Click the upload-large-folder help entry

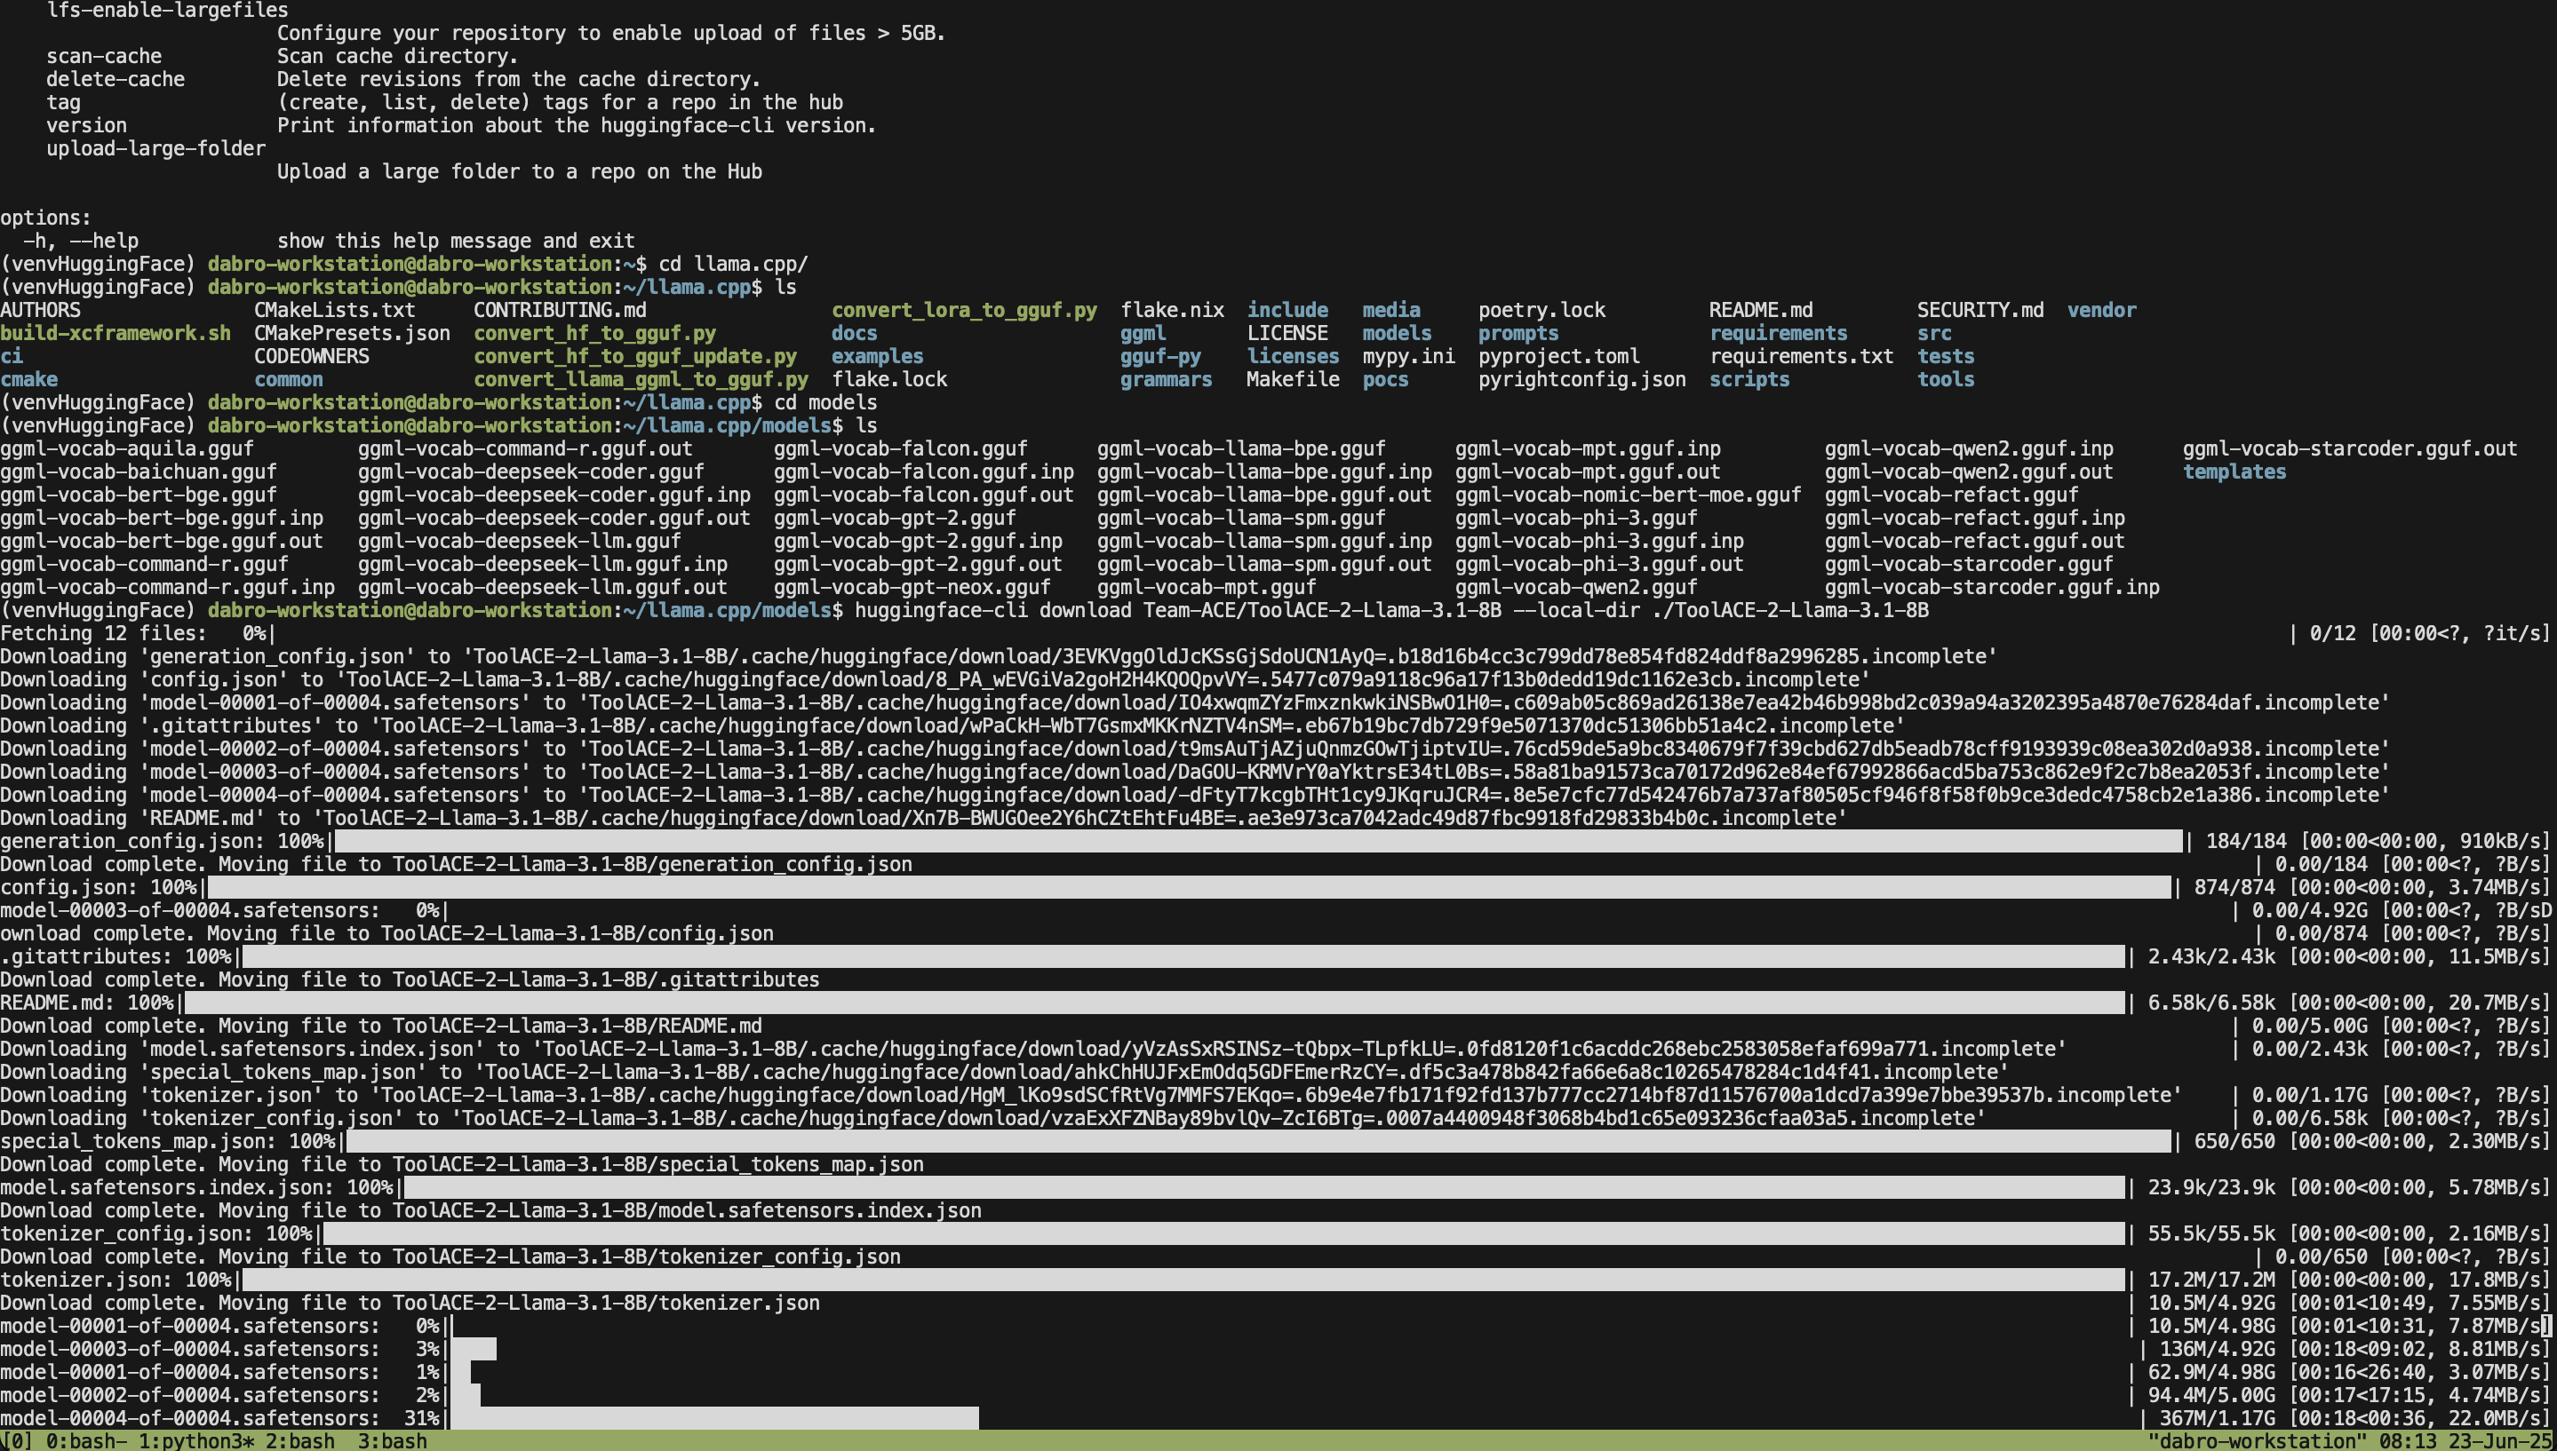[x=155, y=148]
